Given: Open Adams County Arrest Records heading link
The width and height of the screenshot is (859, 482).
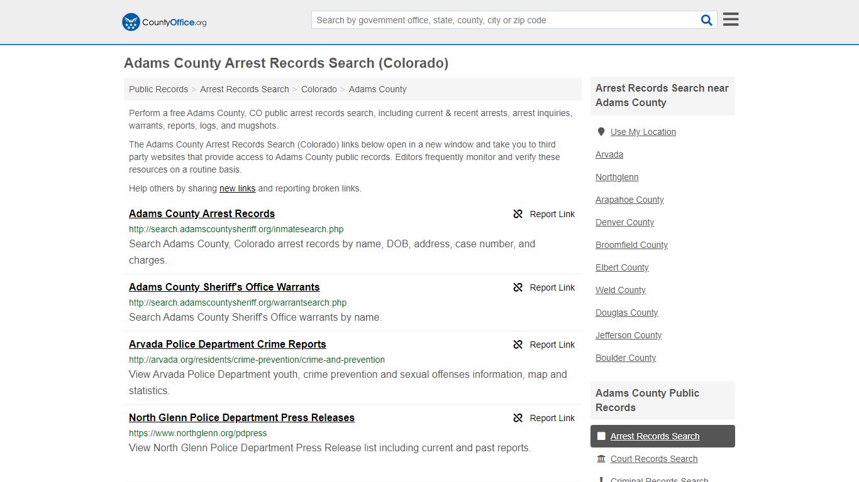Looking at the screenshot, I should tap(202, 214).
